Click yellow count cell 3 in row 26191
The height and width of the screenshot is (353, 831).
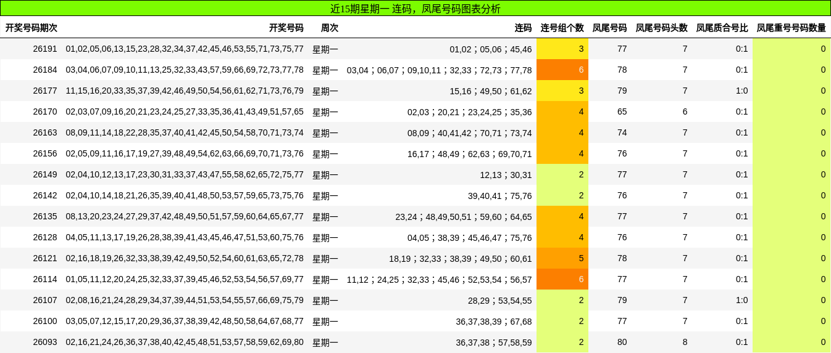click(x=562, y=49)
